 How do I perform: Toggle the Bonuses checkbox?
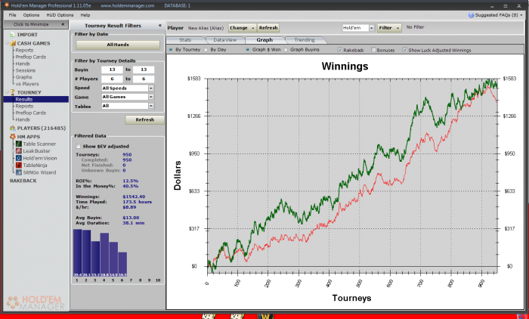(373, 50)
